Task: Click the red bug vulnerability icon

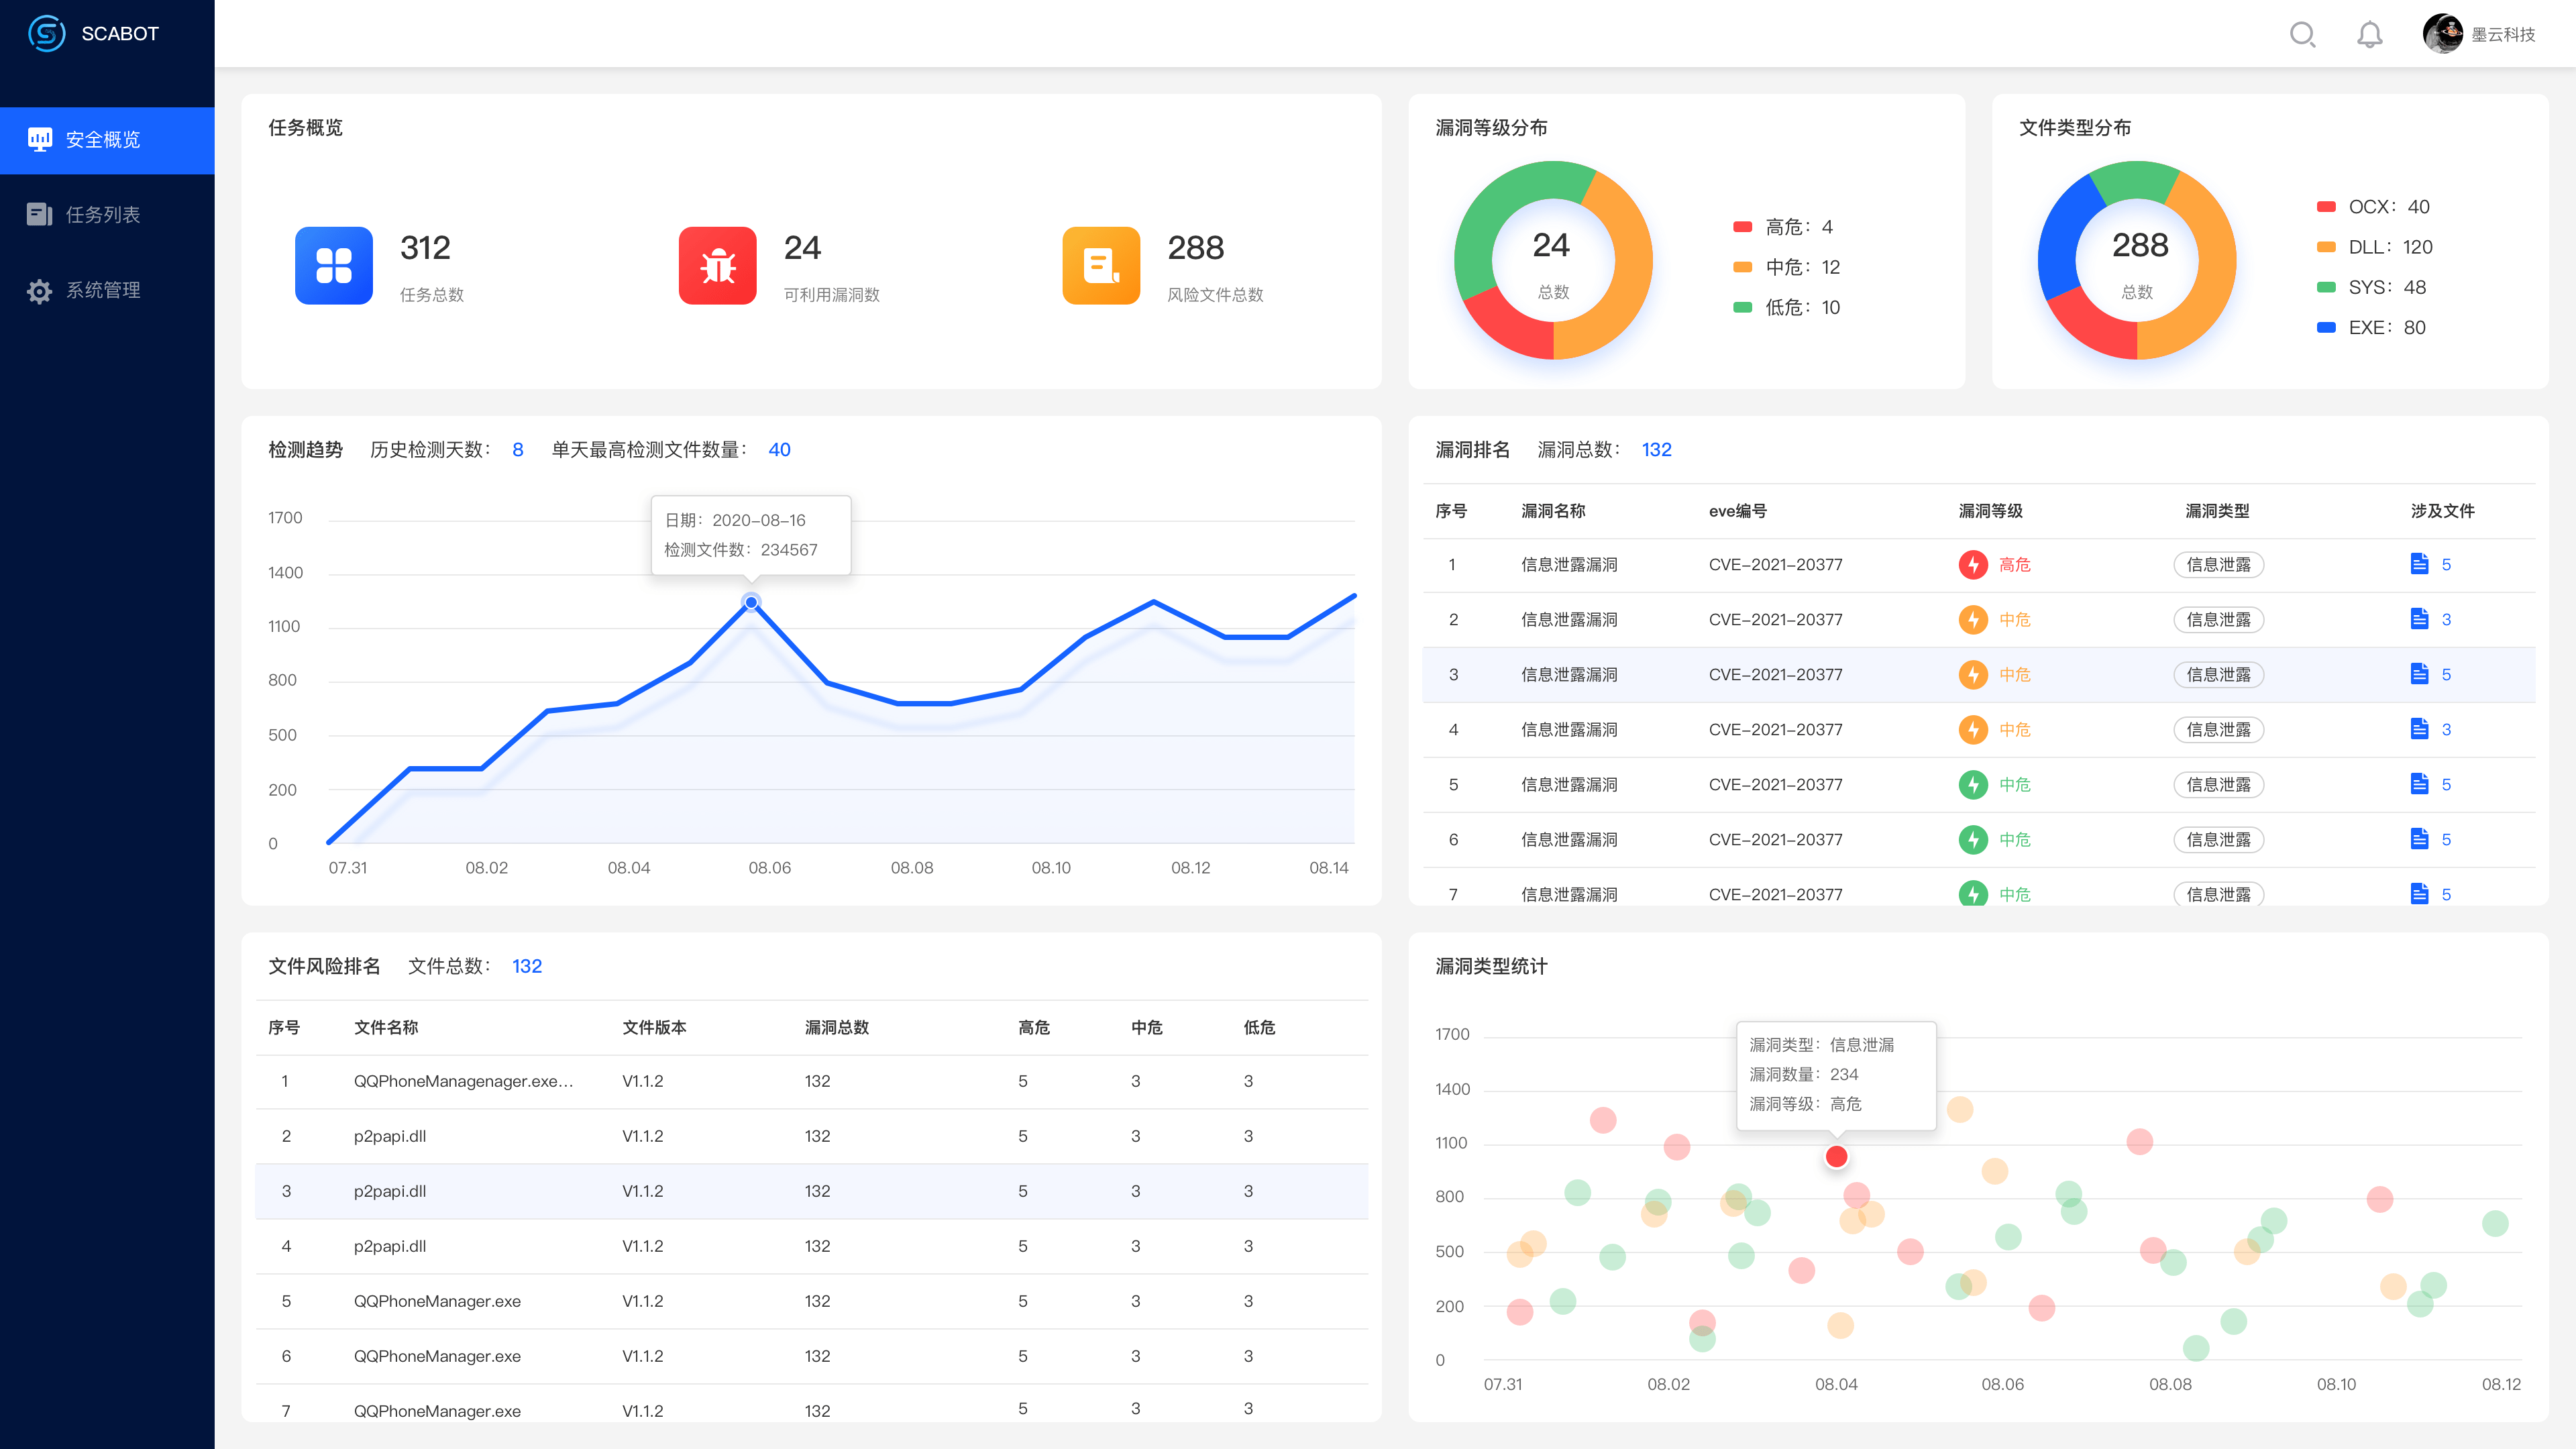Action: (717, 265)
